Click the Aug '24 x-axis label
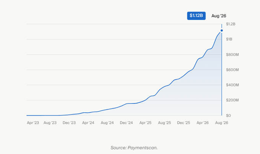The height and width of the screenshot is (154, 260). tap(107, 123)
